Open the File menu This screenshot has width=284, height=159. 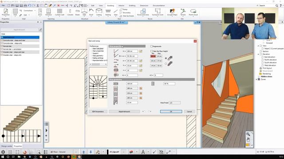3,6
